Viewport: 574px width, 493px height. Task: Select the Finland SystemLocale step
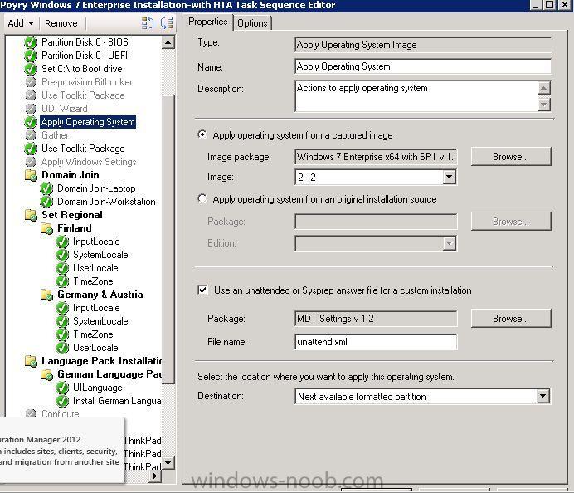pos(100,255)
